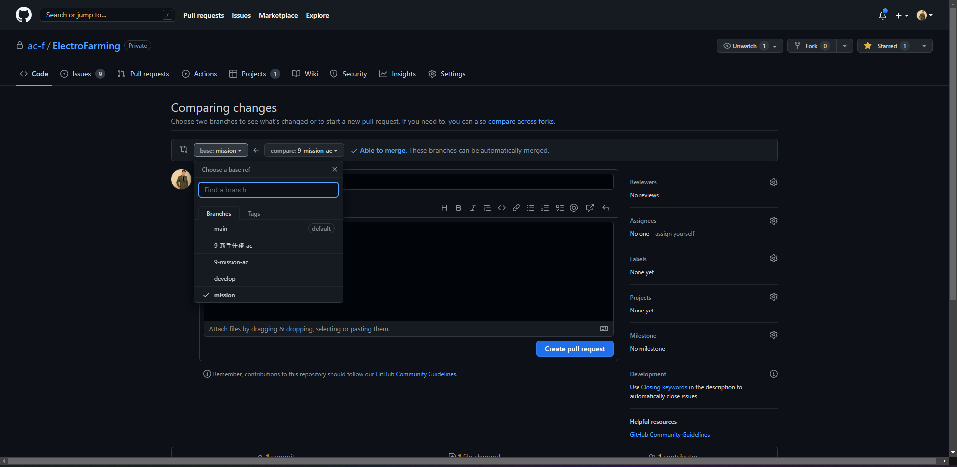The height and width of the screenshot is (467, 957).
Task: Choose the 9-新手任務-ac branch
Action: [x=269, y=245]
